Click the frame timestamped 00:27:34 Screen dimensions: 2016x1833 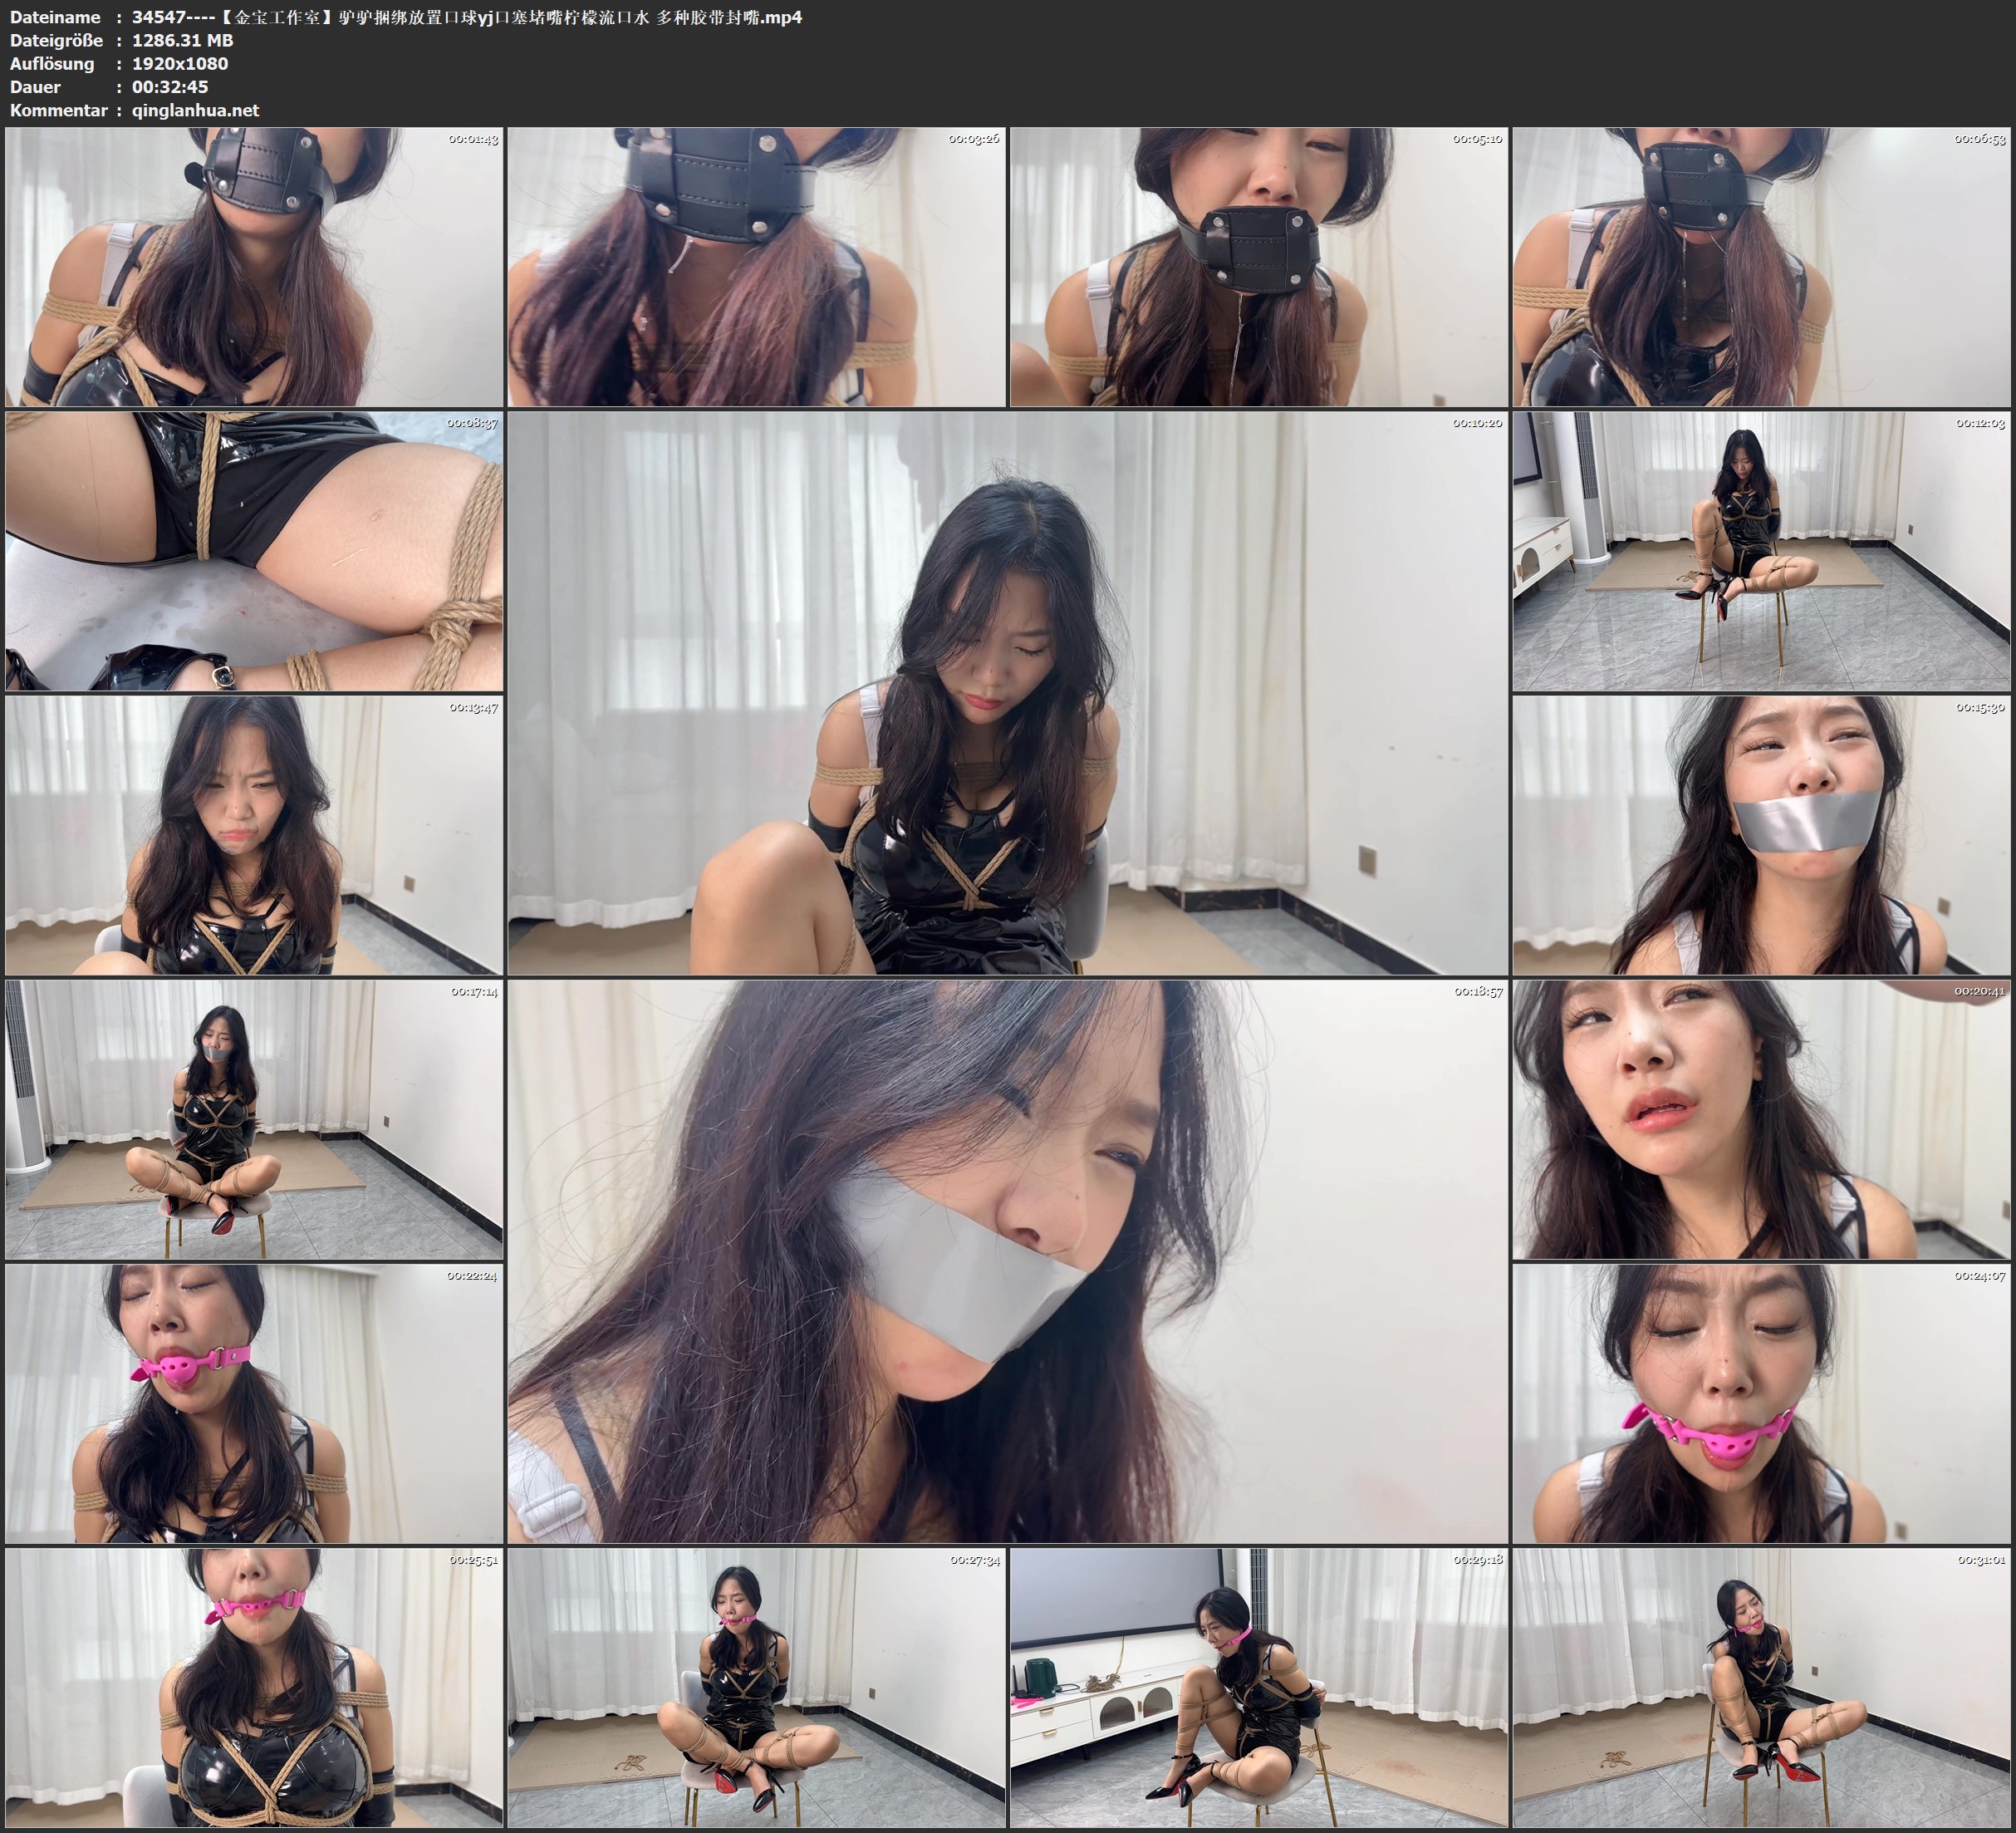[756, 1688]
